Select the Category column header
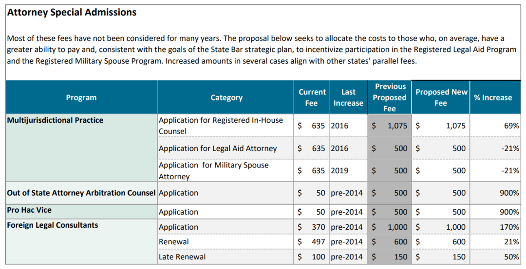 tap(226, 98)
